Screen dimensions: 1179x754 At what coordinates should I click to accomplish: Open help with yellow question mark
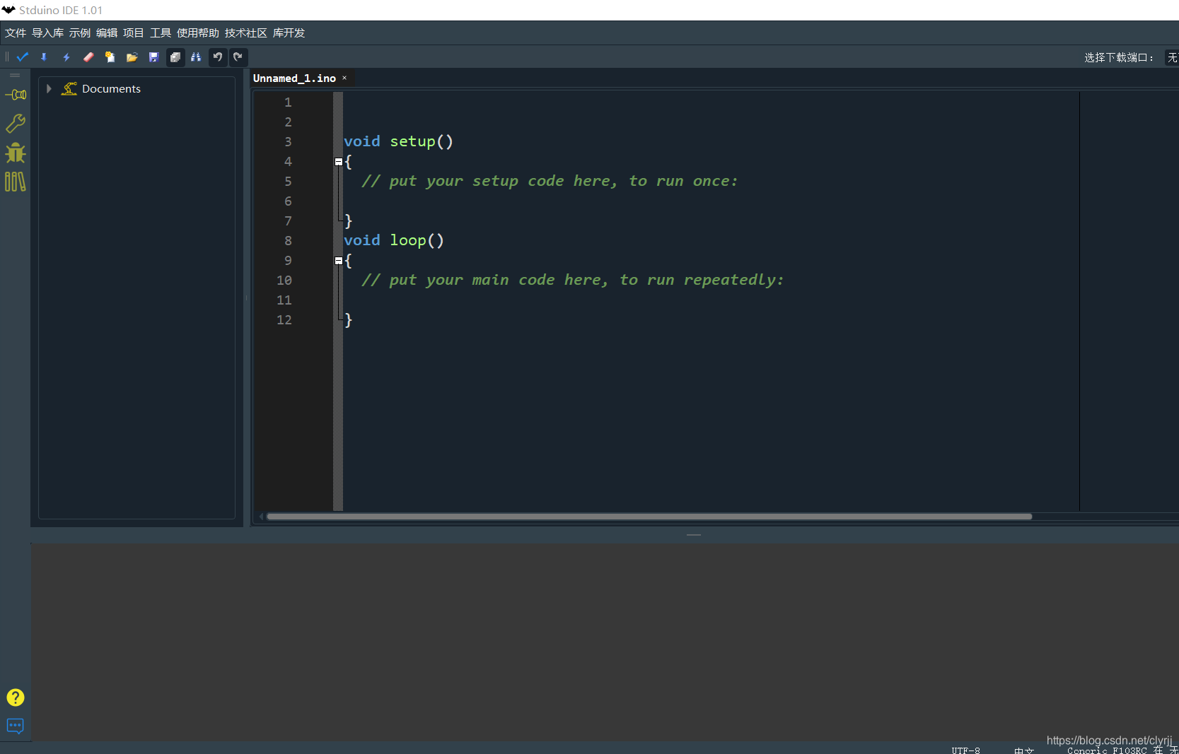pos(16,697)
